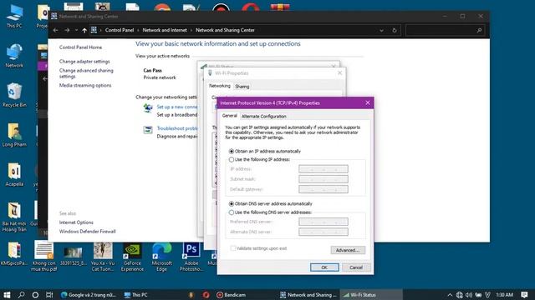The height and width of the screenshot is (300, 535).
Task: Close the IPv4 Properties dialog
Action: click(368, 102)
